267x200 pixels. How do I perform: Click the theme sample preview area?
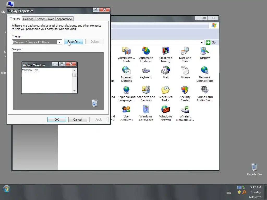[x=58, y=81]
